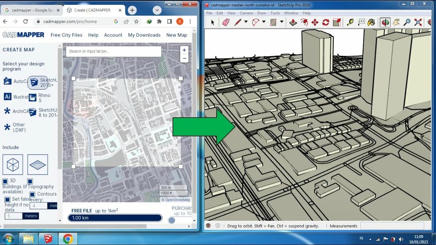Choose the Eraser tool in SketchUp
The width and height of the screenshot is (436, 245).
pos(226,22)
